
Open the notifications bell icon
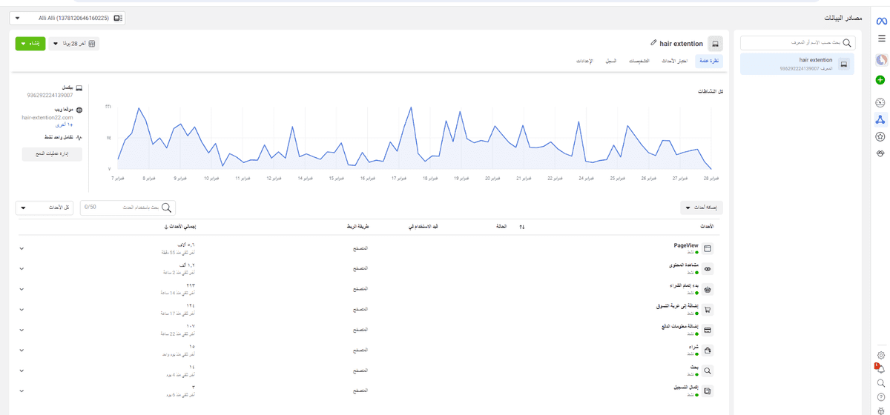(880, 369)
